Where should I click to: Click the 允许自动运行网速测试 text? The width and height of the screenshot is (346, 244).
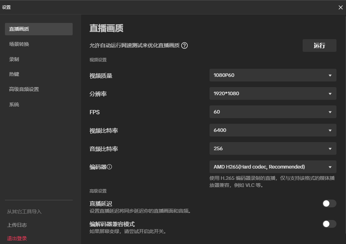(x=134, y=45)
